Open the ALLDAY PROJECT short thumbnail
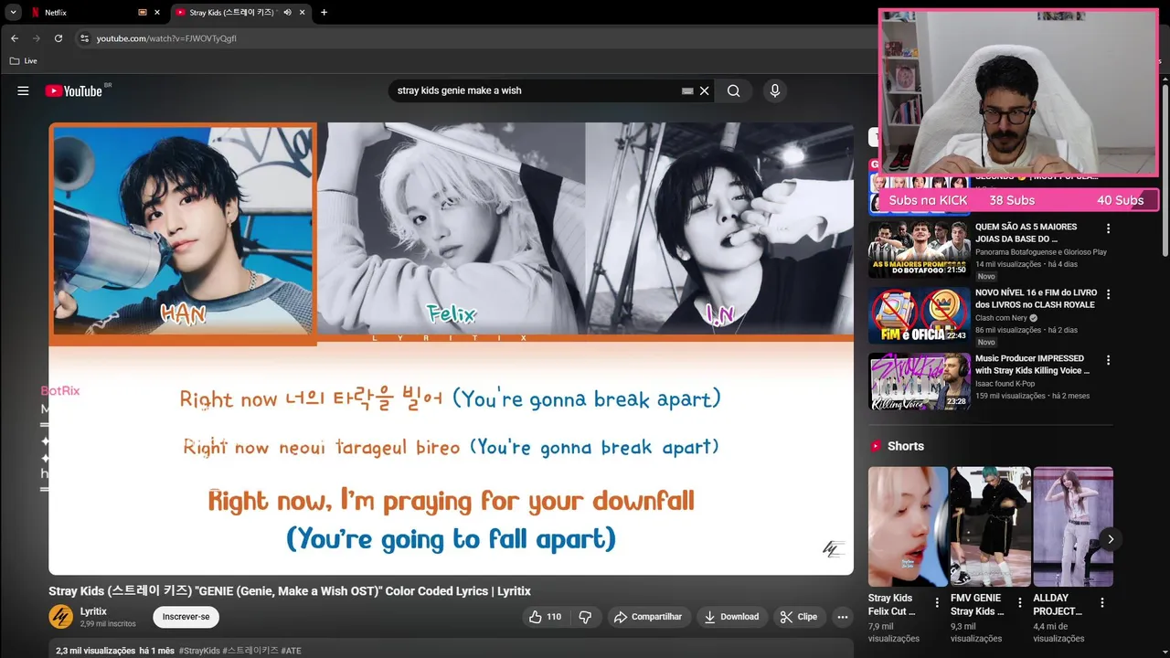The width and height of the screenshot is (1170, 658). coord(1073,526)
